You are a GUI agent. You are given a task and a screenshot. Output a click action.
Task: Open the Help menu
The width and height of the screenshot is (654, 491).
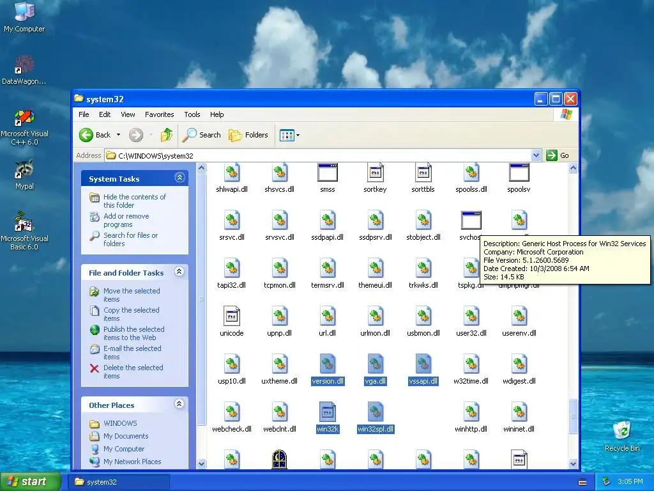click(x=217, y=114)
